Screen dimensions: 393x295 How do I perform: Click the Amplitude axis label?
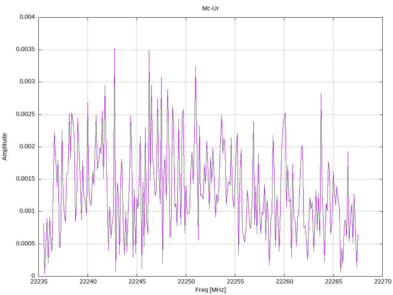(5, 147)
